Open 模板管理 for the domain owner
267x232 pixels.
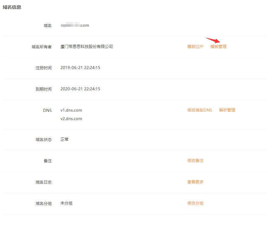point(218,47)
